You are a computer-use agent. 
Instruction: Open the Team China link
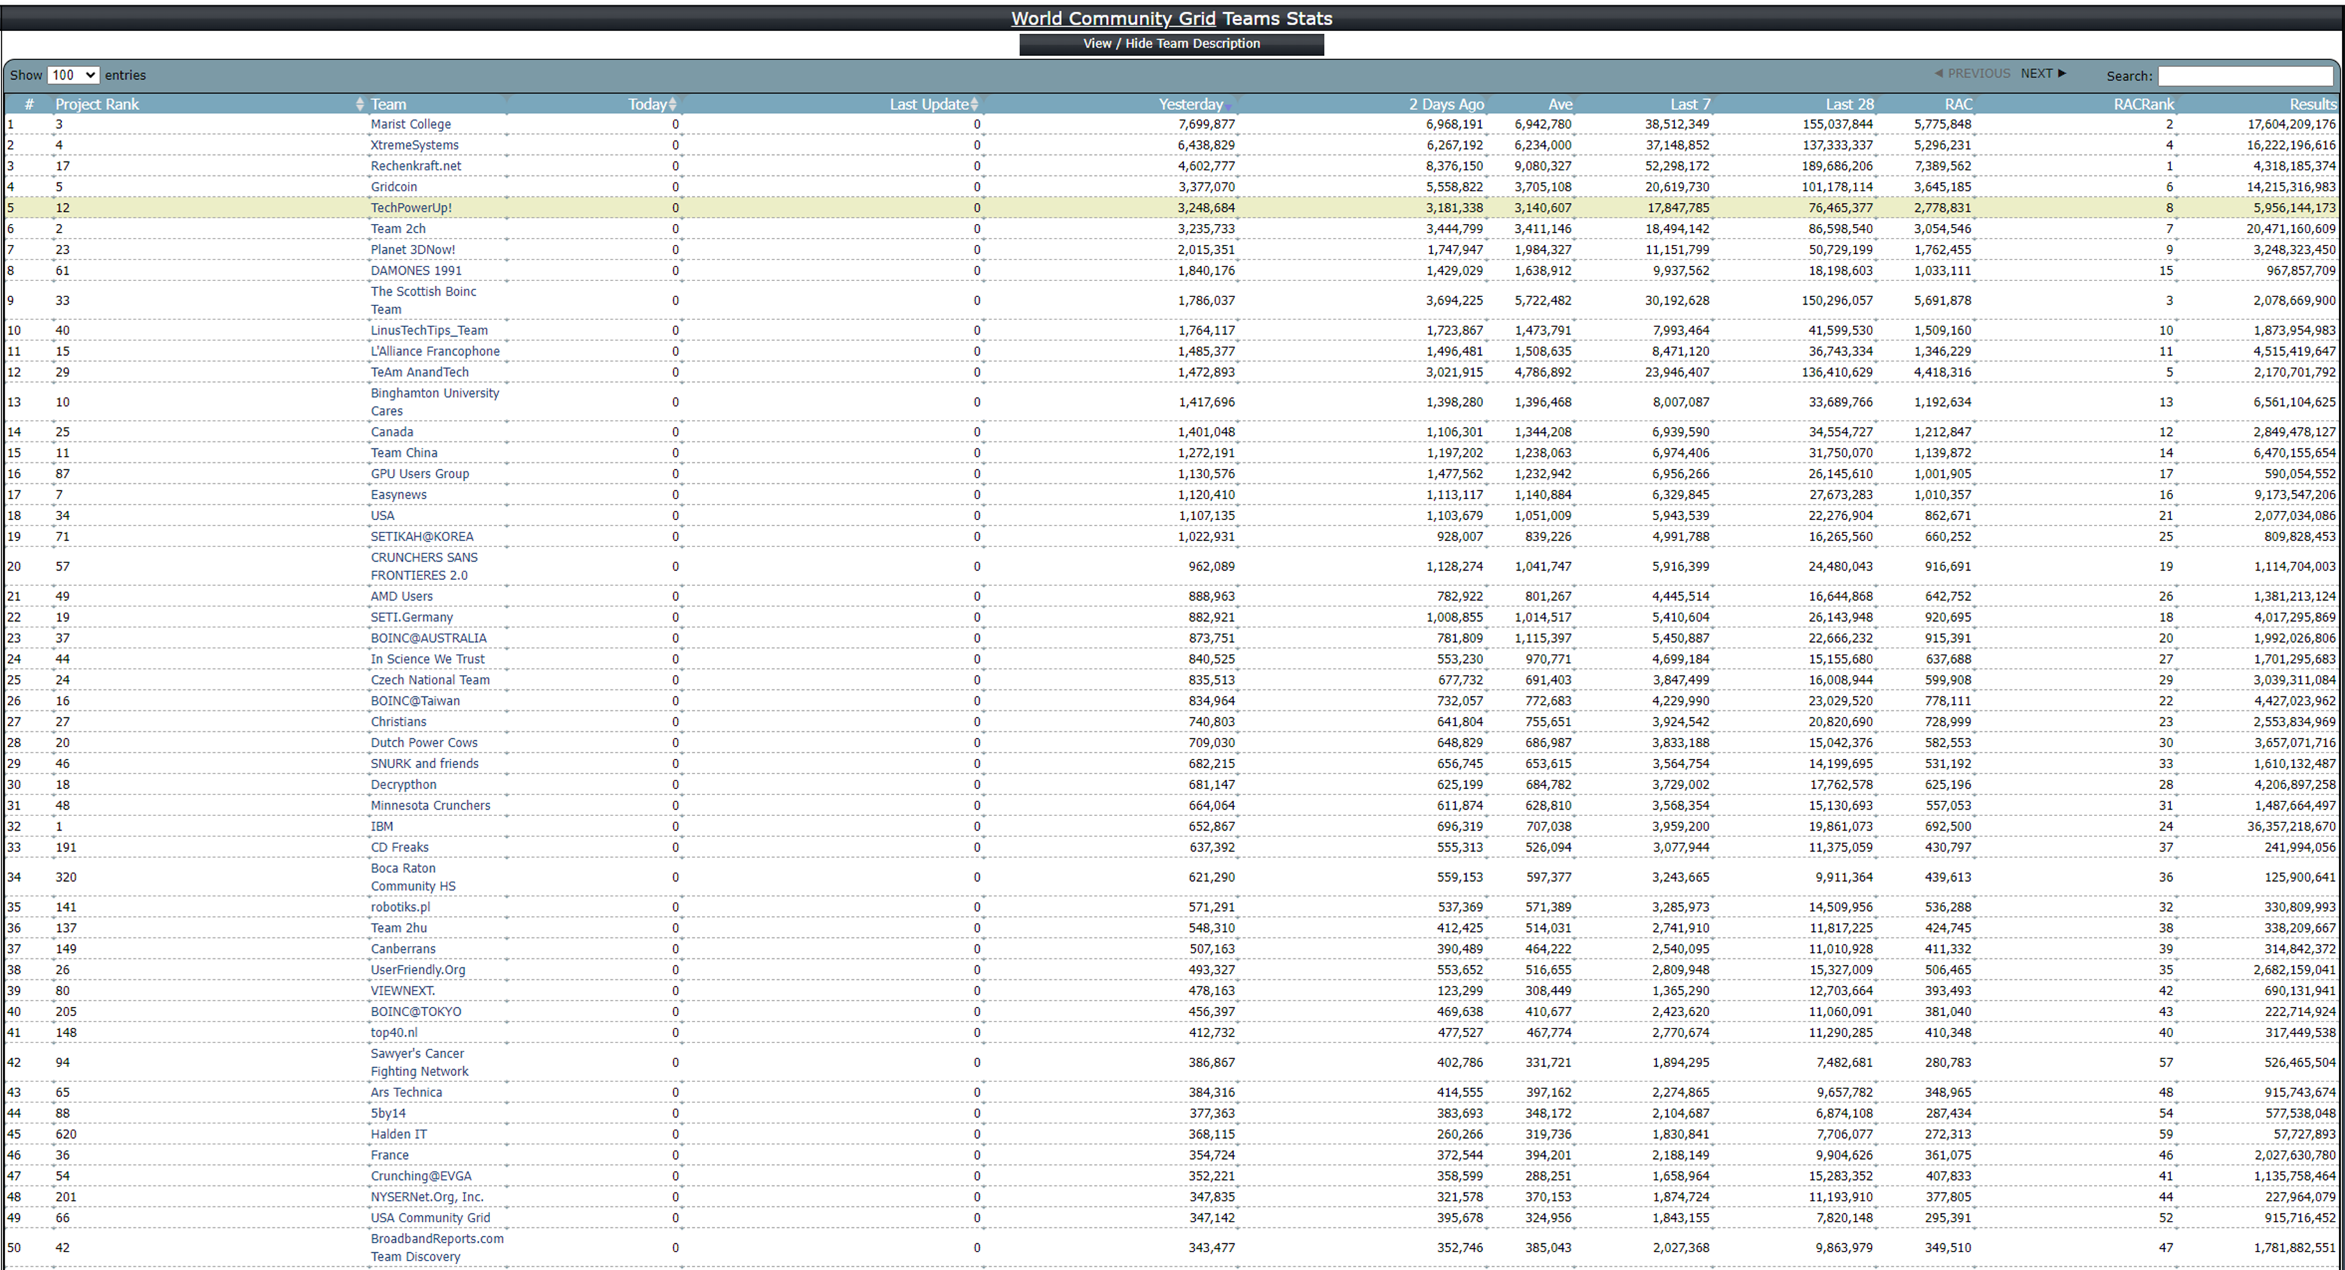click(404, 453)
